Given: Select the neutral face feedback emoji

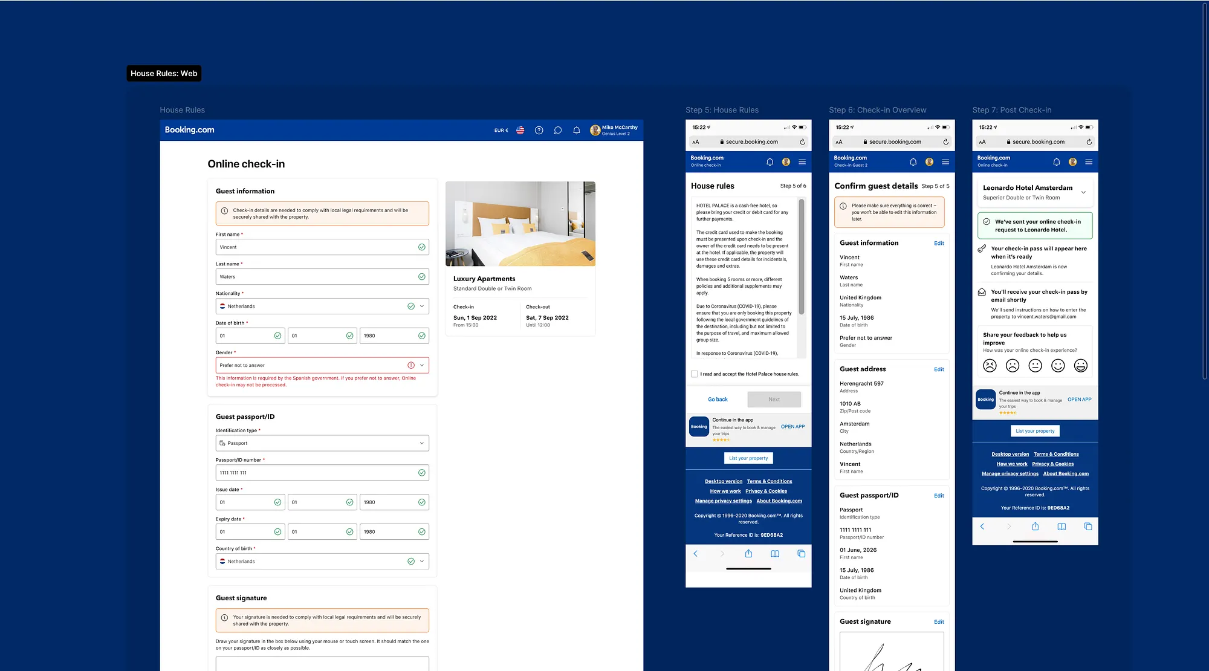Looking at the screenshot, I should [1035, 365].
